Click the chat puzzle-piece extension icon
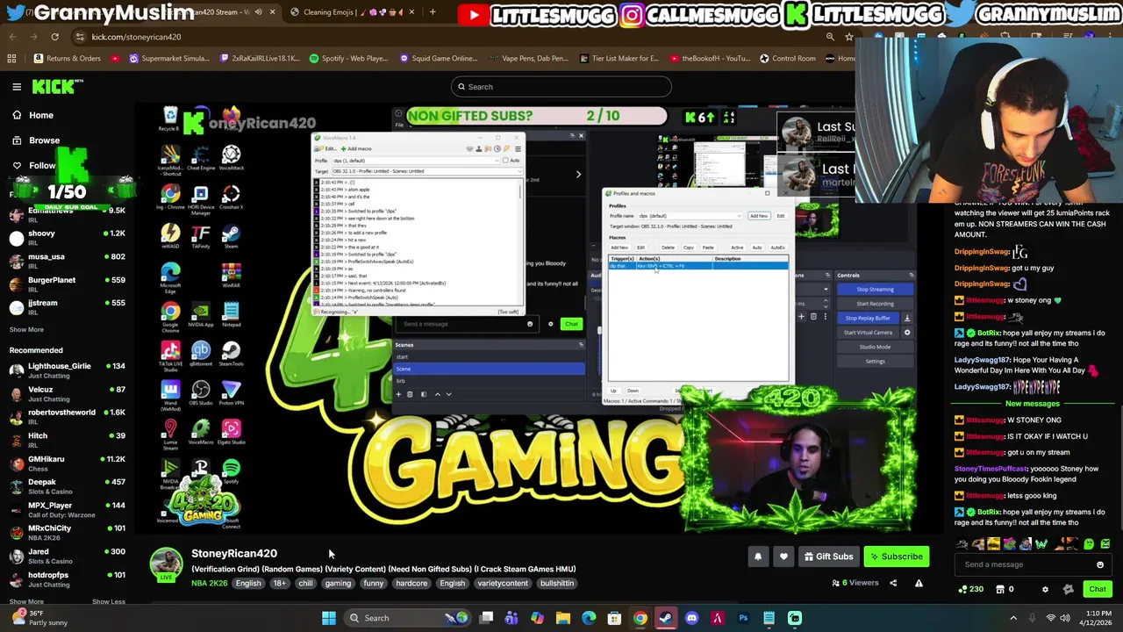 (x=1068, y=589)
